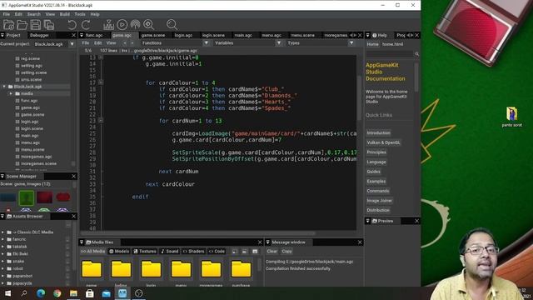533x300 pixels.
Task: Open the first folder in Media files
Action: click(x=92, y=268)
